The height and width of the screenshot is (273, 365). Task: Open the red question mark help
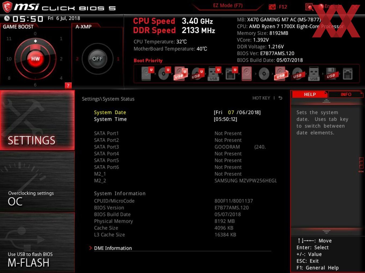point(68,86)
